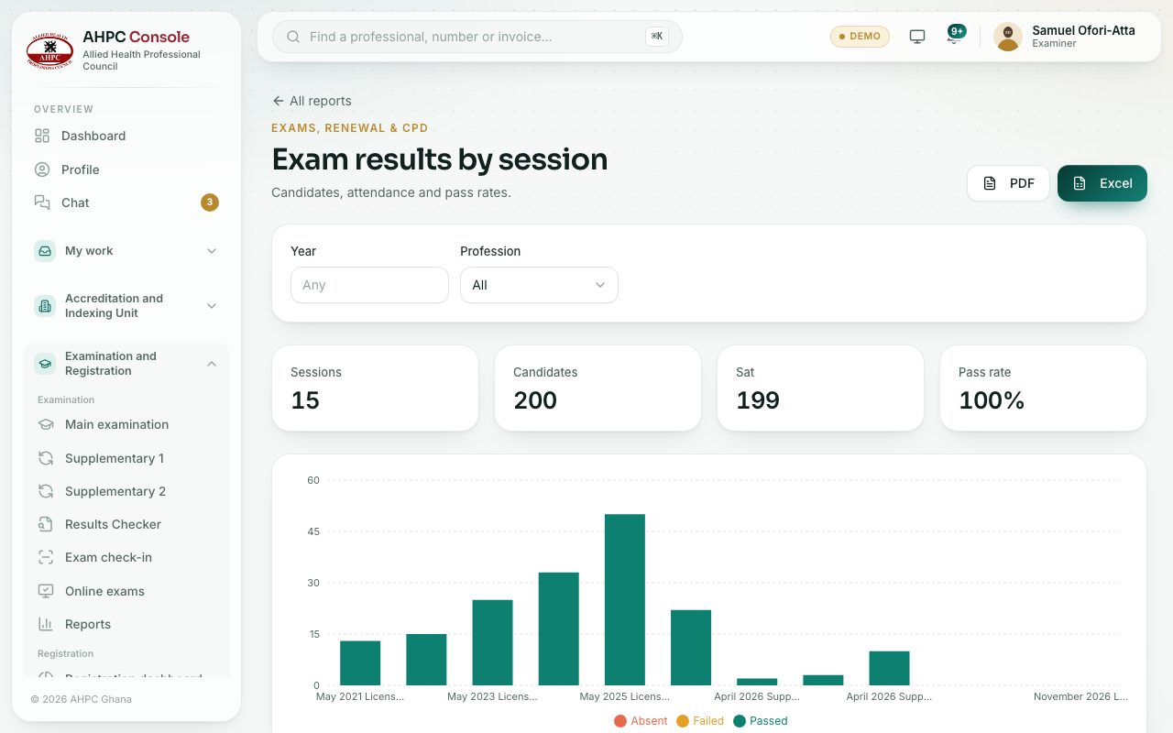This screenshot has width=1173, height=733.
Task: Click the Supplementary 1 refresh icon
Action: point(46,458)
